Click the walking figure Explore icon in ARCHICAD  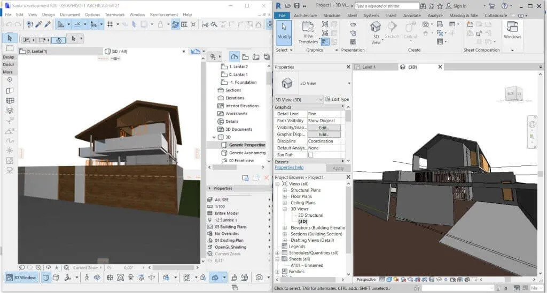pyautogui.click(x=87, y=278)
